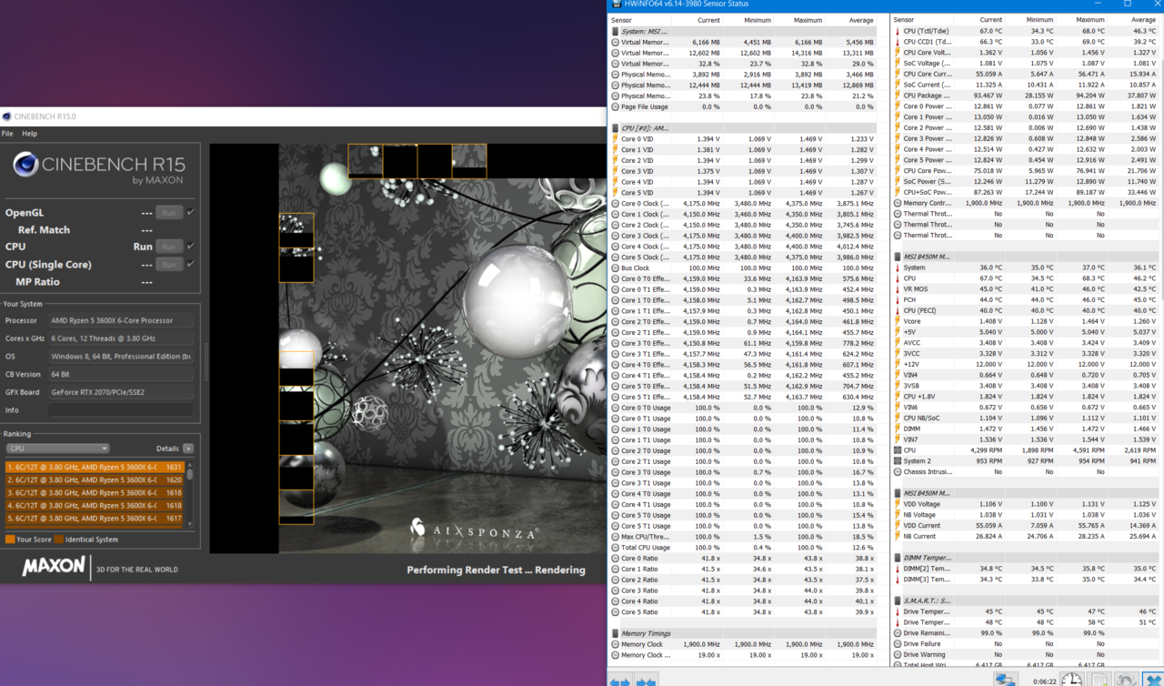
Task: Click the HWiNFO64 title bar app icon
Action: (x=617, y=5)
